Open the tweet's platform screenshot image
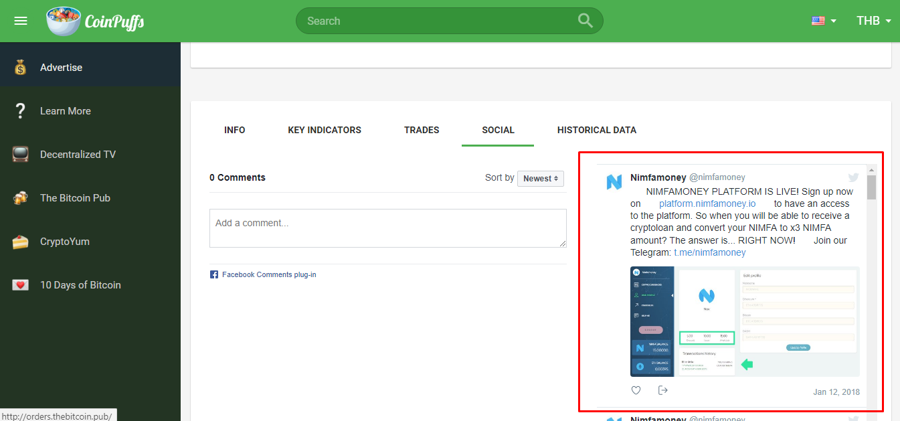 click(x=745, y=321)
